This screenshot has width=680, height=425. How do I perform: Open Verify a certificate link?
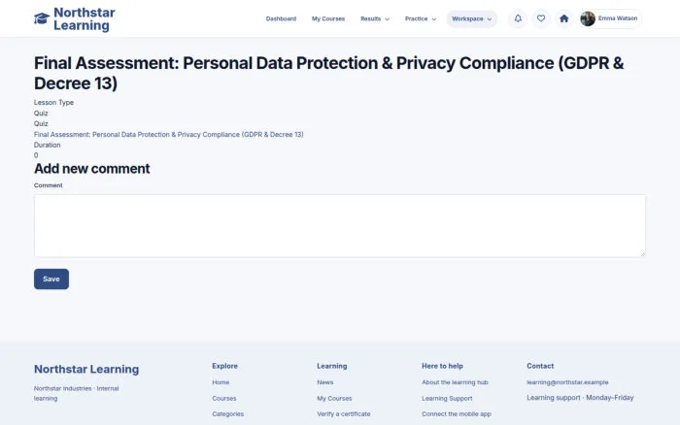click(x=344, y=413)
